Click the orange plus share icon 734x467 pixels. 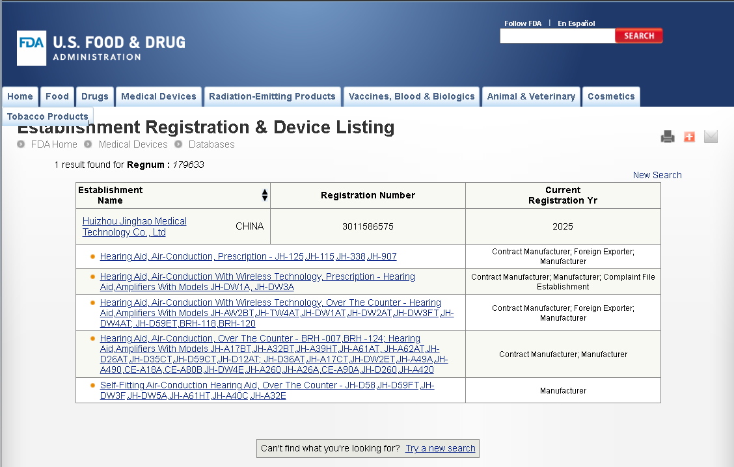(689, 137)
